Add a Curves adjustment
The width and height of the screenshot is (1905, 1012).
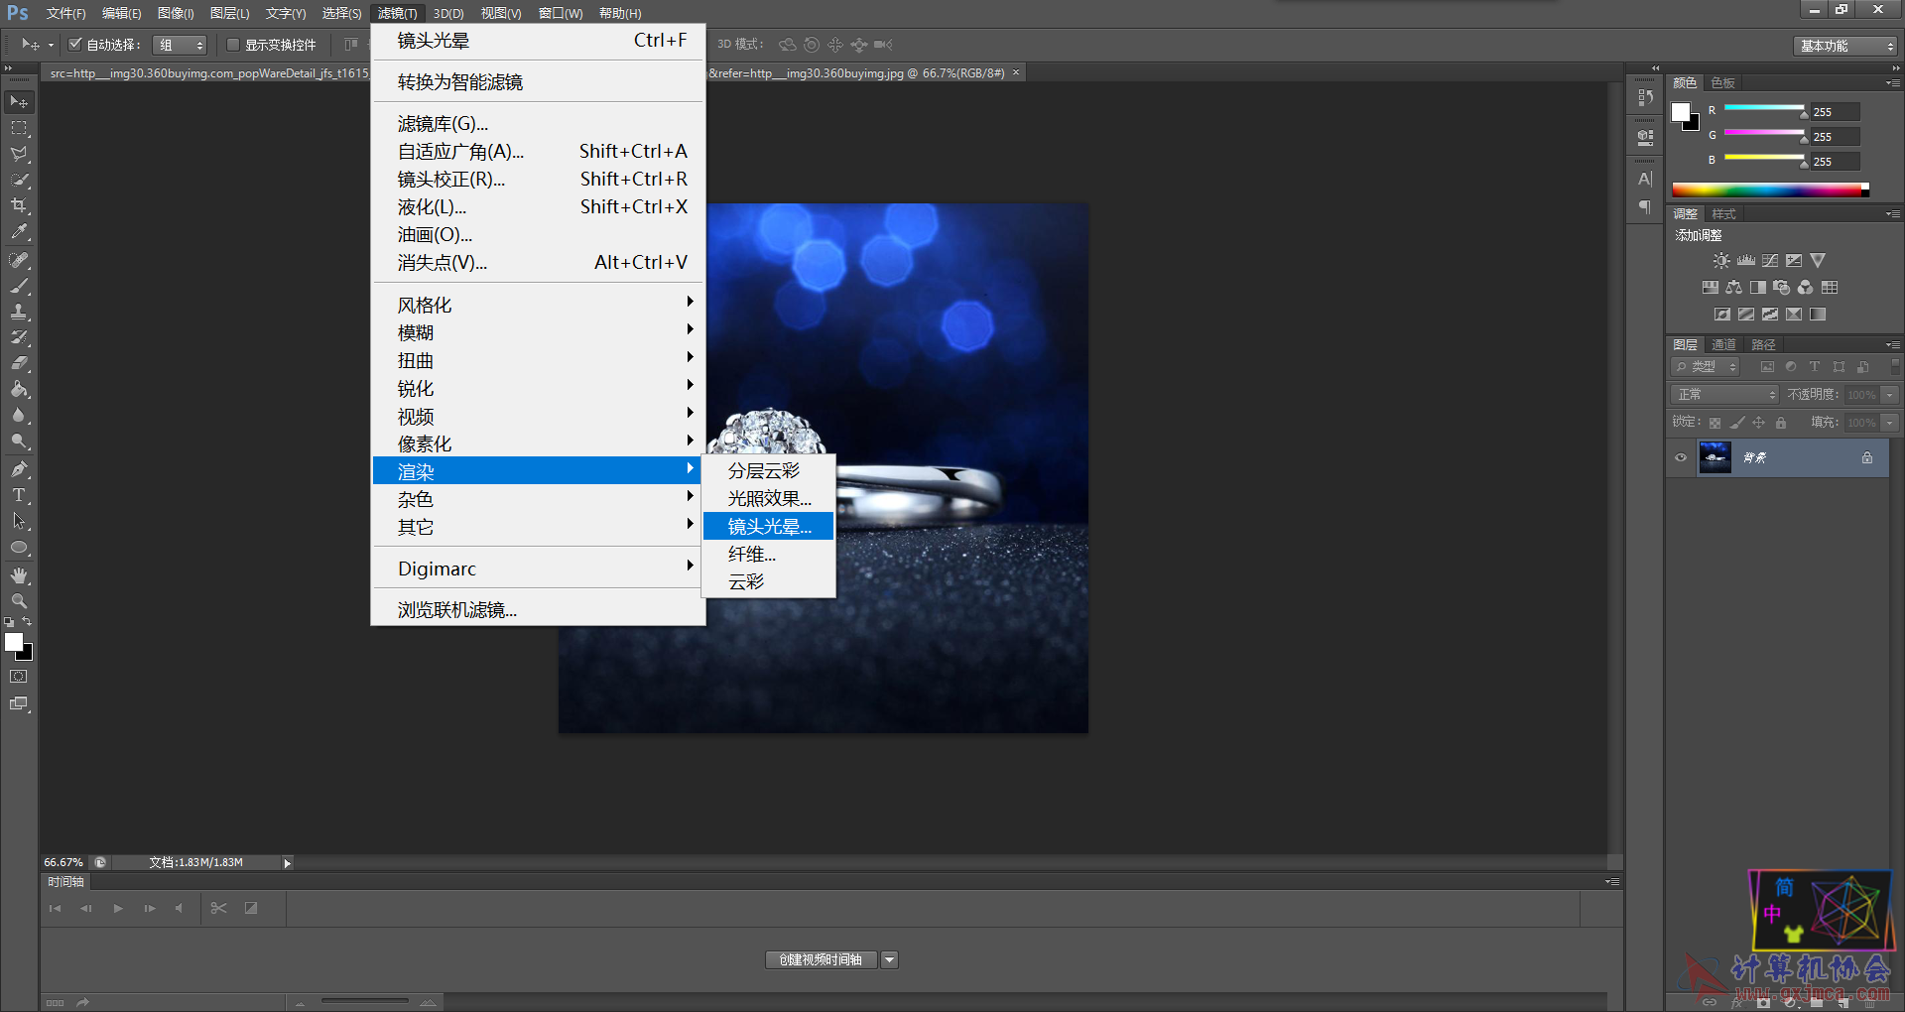coord(1770,261)
